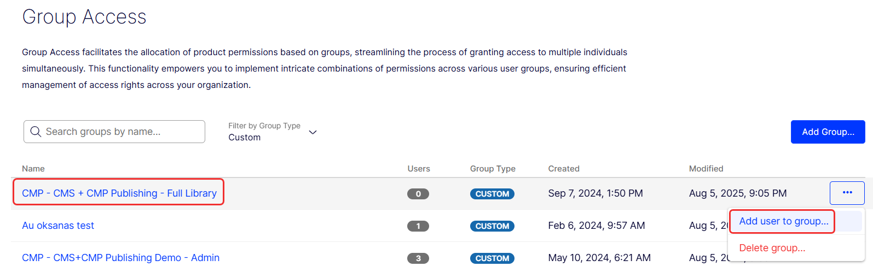This screenshot has height=272, width=873.
Task: Open CMP - CMS + CMP Publishing - Full Library
Action: [x=119, y=193]
